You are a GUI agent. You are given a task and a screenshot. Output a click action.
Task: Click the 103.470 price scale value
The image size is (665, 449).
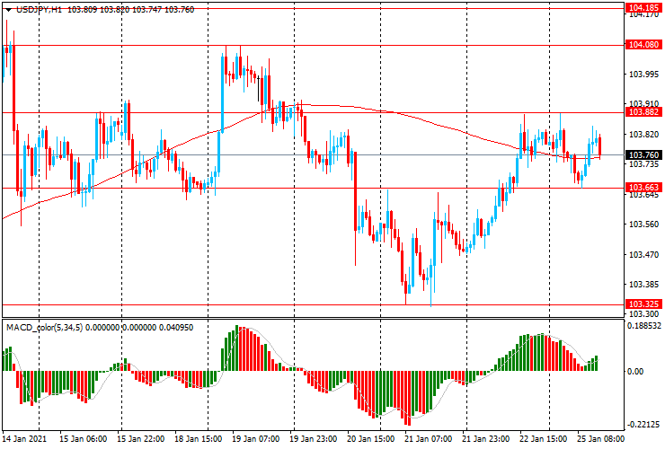(x=643, y=255)
